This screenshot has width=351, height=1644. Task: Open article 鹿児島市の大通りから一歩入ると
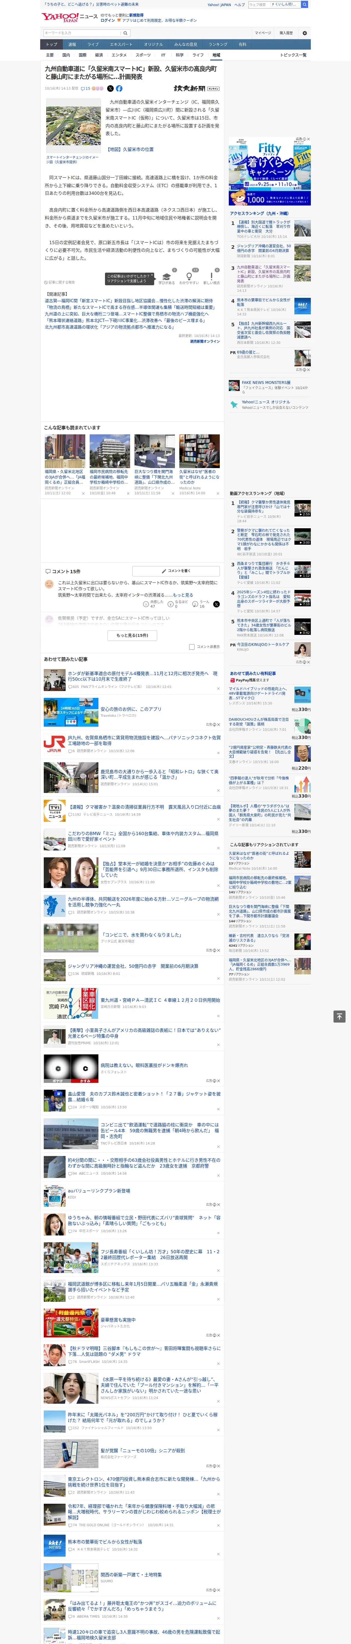[x=159, y=774]
